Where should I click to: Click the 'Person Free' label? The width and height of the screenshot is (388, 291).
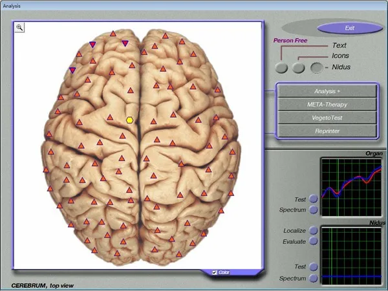click(x=290, y=41)
